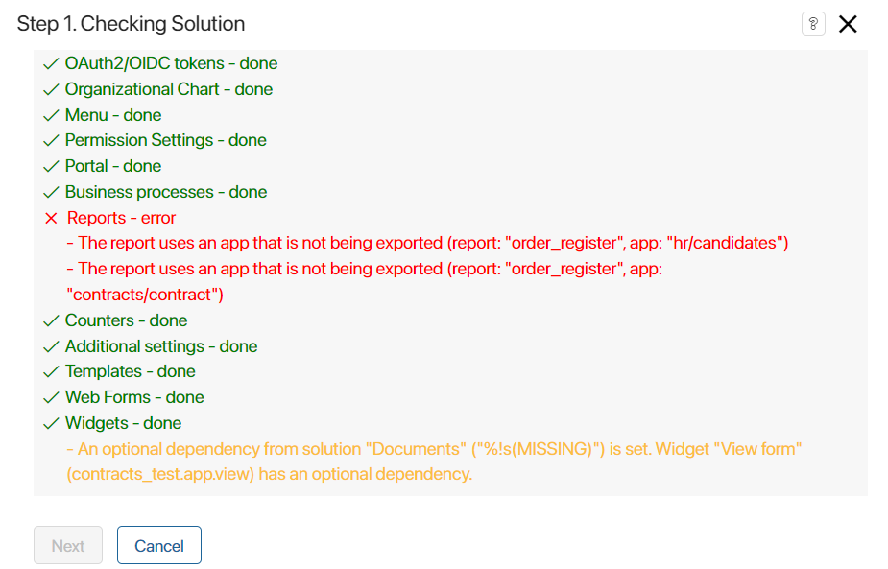This screenshot has width=888, height=569.
Task: Click the checkmark next to Menu
Action: click(51, 115)
